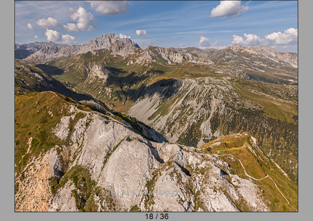Click the small cloud above the central ridge
Viewport: 313px width, 221px height.
click(x=141, y=33)
